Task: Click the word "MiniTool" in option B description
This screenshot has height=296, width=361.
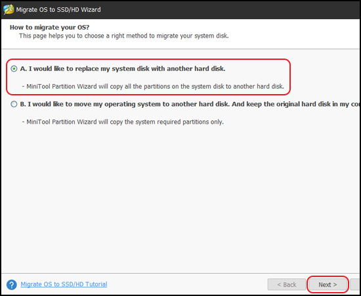Action: click(39, 122)
